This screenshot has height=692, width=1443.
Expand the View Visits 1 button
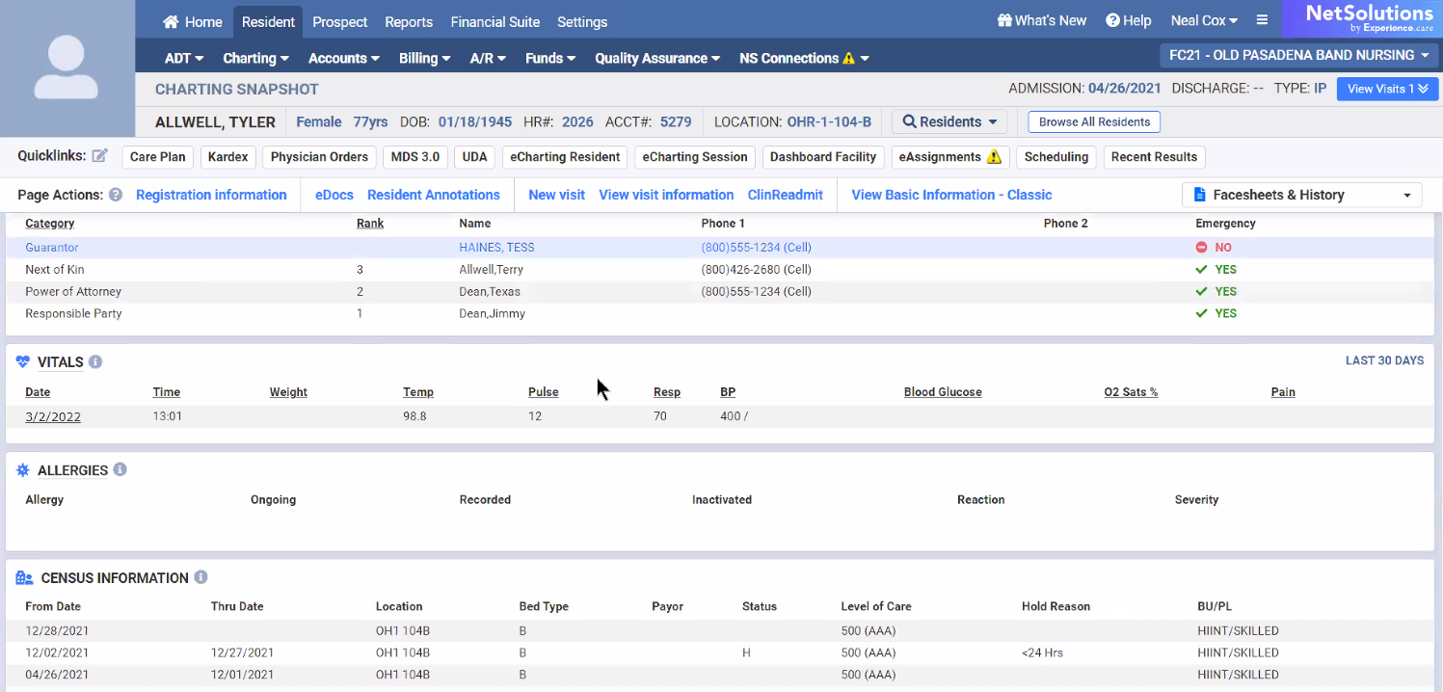pos(1387,89)
